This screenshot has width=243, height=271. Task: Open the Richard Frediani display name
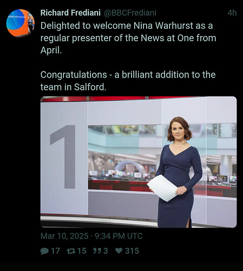[x=70, y=13]
